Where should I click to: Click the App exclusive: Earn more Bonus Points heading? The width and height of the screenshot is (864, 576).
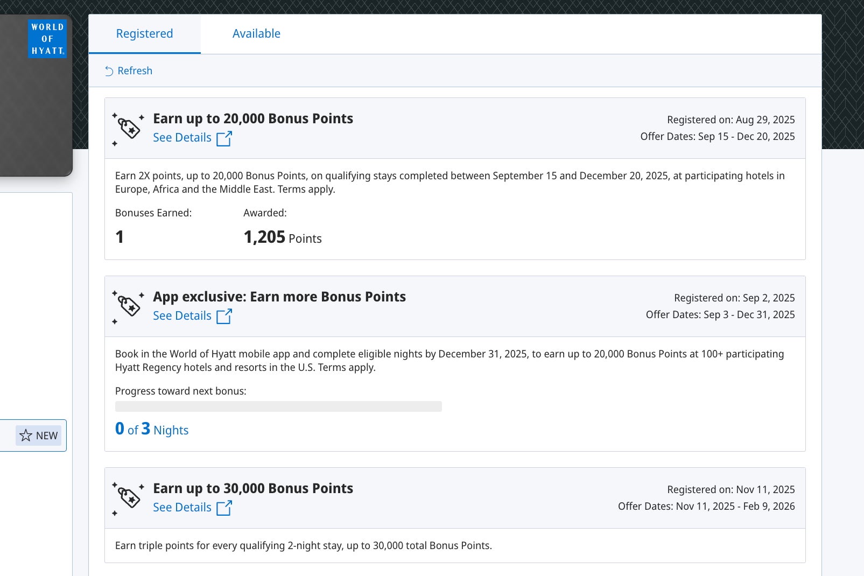(x=279, y=297)
